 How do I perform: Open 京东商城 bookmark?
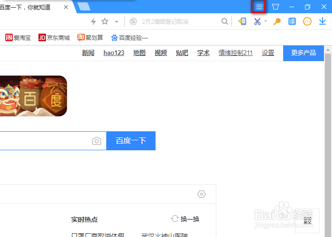[54, 37]
